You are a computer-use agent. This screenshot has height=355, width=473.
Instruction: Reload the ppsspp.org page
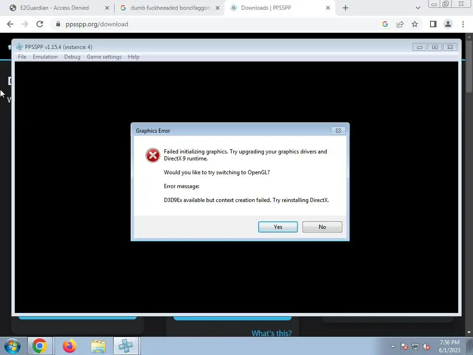40,24
